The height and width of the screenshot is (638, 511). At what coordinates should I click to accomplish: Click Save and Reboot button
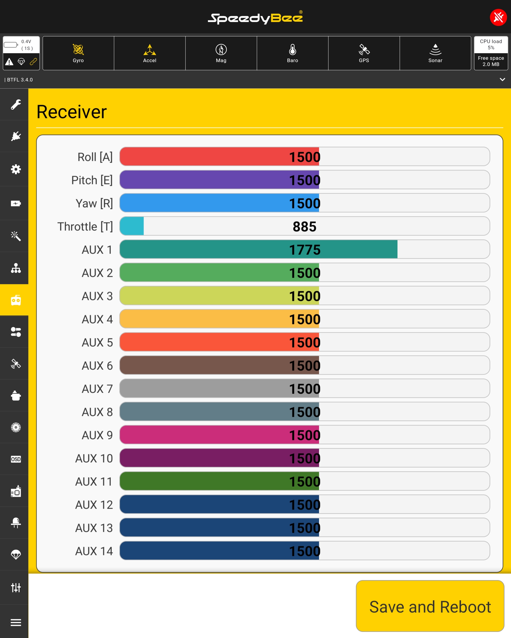tap(430, 606)
